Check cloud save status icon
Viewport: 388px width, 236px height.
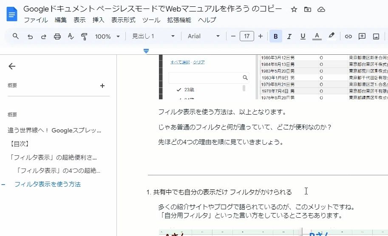tap(321, 10)
